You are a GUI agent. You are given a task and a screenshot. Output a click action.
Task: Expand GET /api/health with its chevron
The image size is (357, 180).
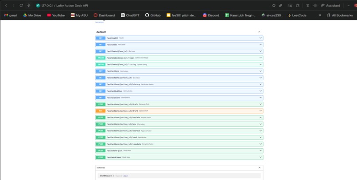click(260, 38)
